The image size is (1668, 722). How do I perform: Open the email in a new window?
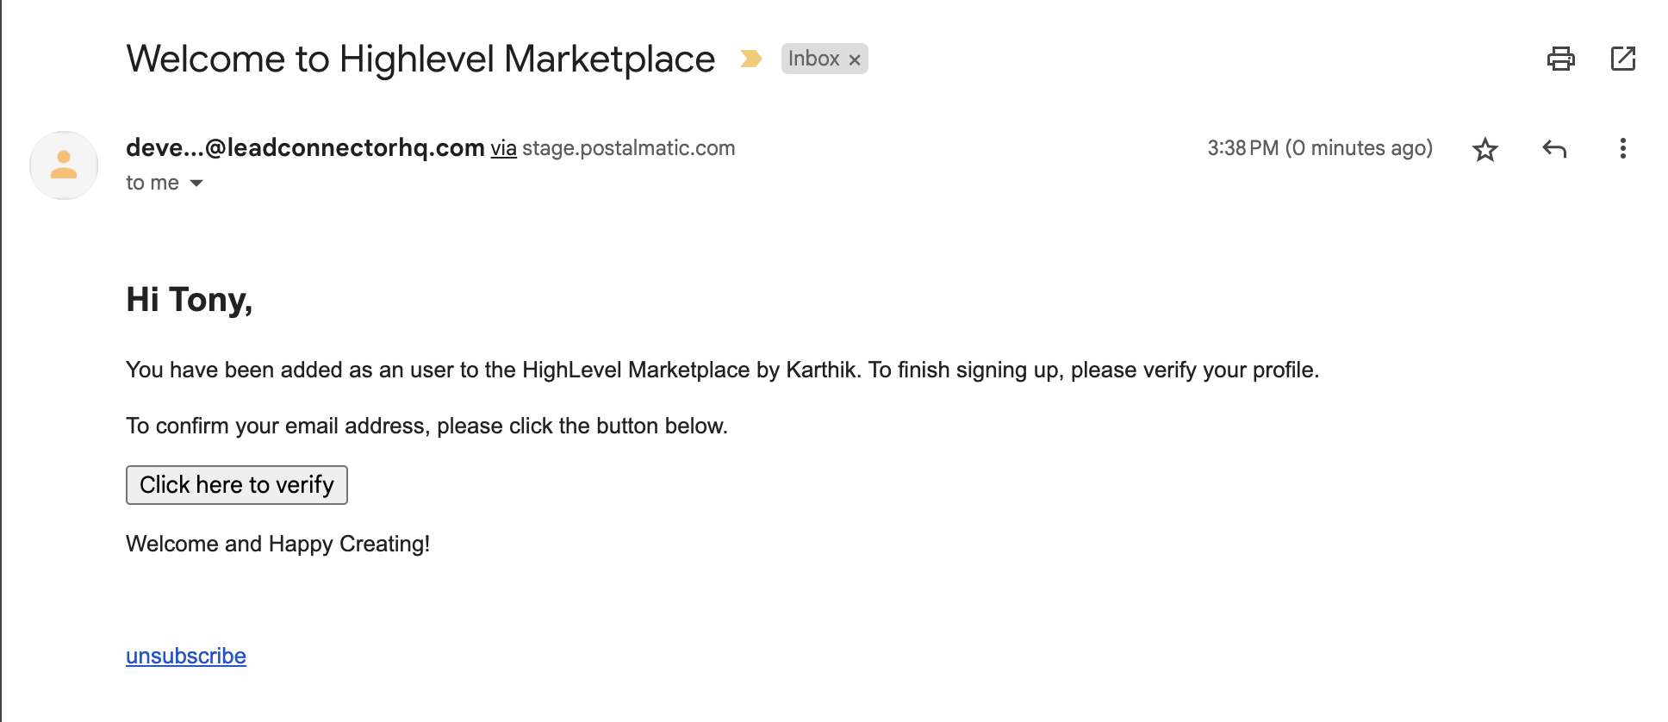[1623, 59]
